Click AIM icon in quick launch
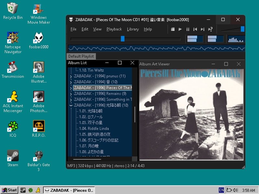Screen dimensions: 259x194 coord(38,190)
